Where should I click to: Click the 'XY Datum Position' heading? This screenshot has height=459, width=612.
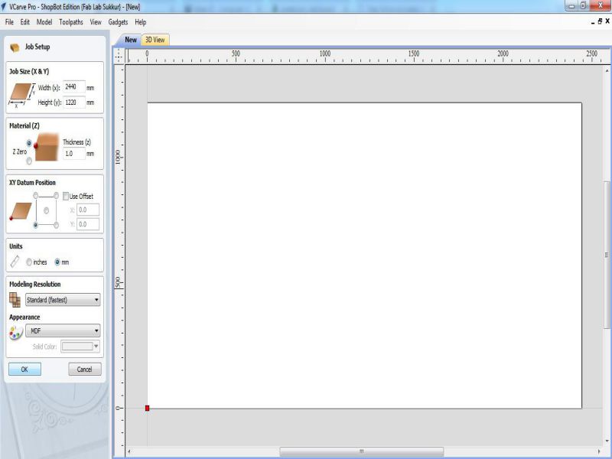pos(32,183)
